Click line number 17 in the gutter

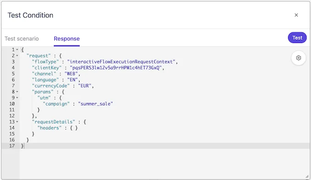tap(12, 146)
